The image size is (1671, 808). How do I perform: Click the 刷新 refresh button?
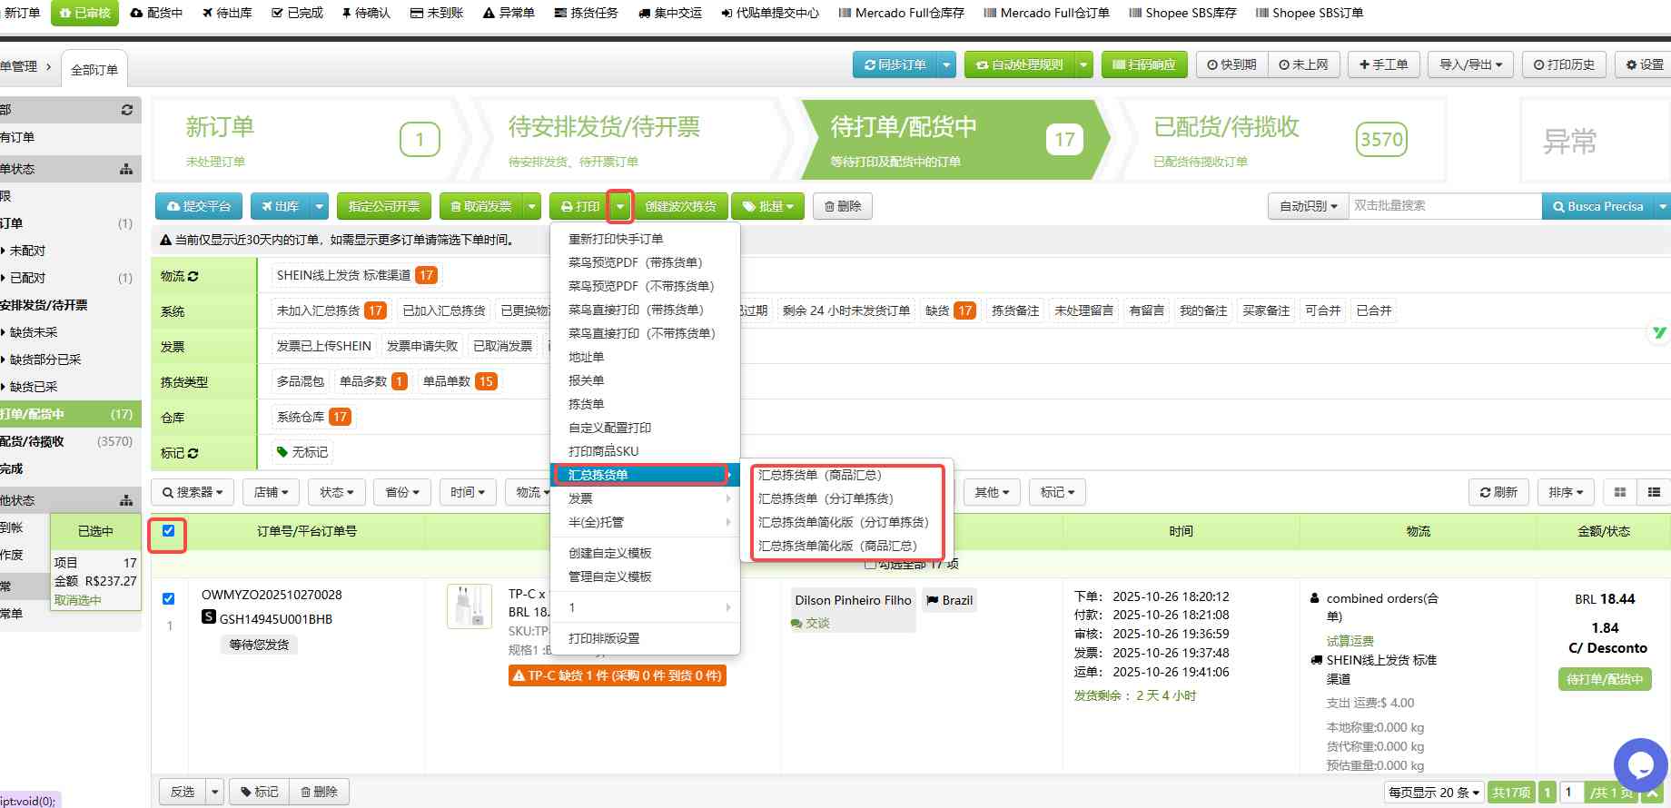pyautogui.click(x=1498, y=492)
